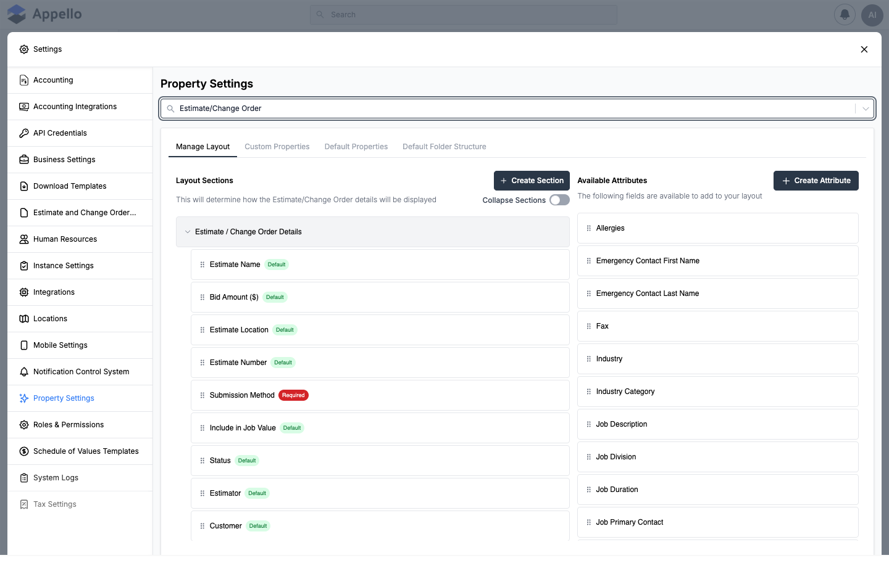Screen dimensions: 889x566
Task: Open Accounting Integrations settings
Action: [80, 107]
